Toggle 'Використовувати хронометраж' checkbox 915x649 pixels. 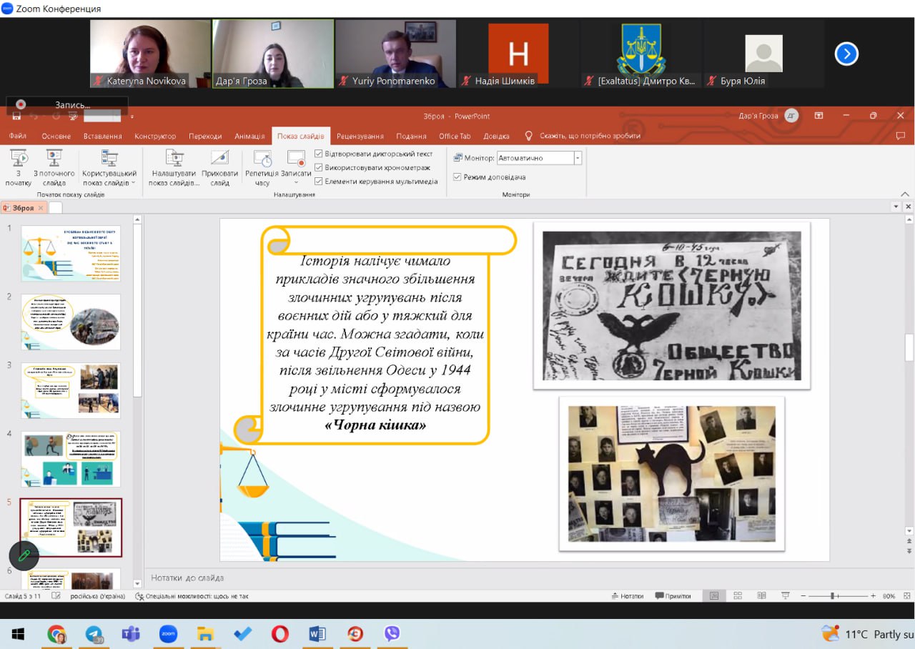[319, 167]
